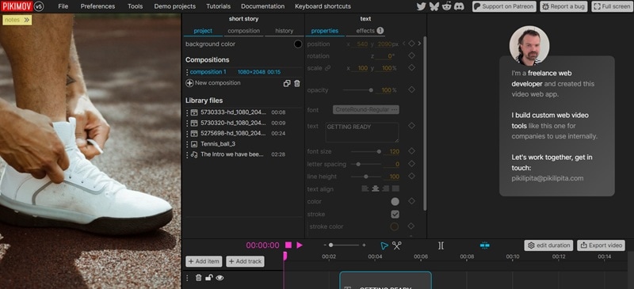
Task: Click the Export video button
Action: [601, 245]
